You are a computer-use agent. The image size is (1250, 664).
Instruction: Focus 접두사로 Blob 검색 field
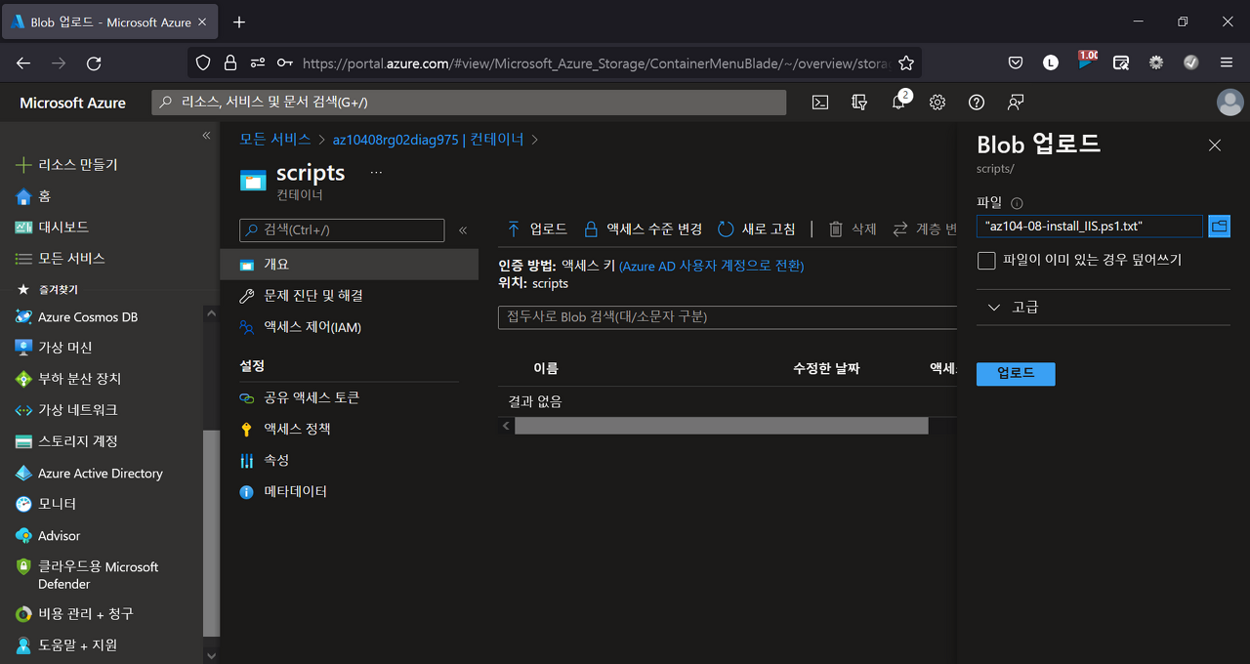pyautogui.click(x=728, y=317)
